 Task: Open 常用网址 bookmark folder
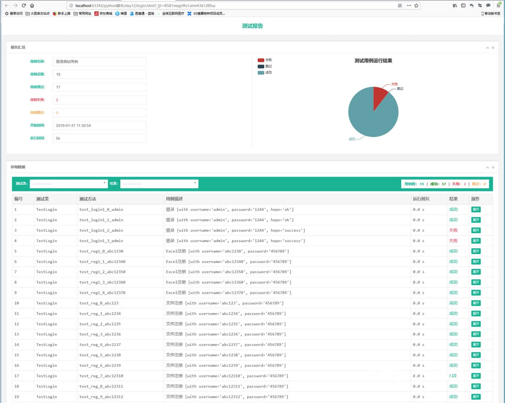(x=82, y=13)
